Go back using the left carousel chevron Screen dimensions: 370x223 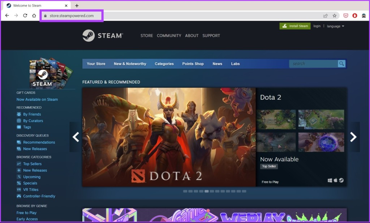76,137
